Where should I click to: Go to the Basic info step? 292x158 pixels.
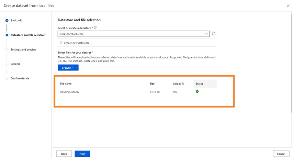pyautogui.click(x=16, y=20)
